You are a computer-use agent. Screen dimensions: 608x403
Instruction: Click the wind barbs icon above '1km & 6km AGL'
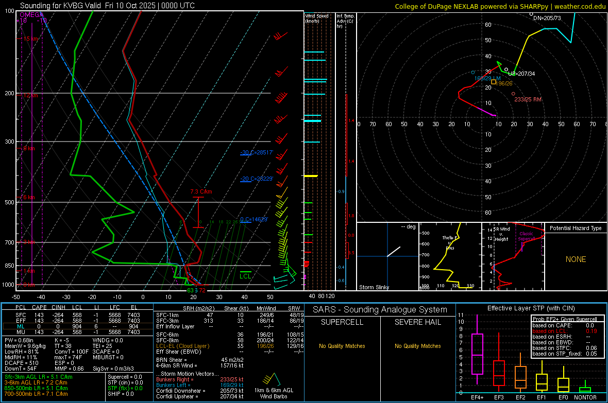pos(272,379)
